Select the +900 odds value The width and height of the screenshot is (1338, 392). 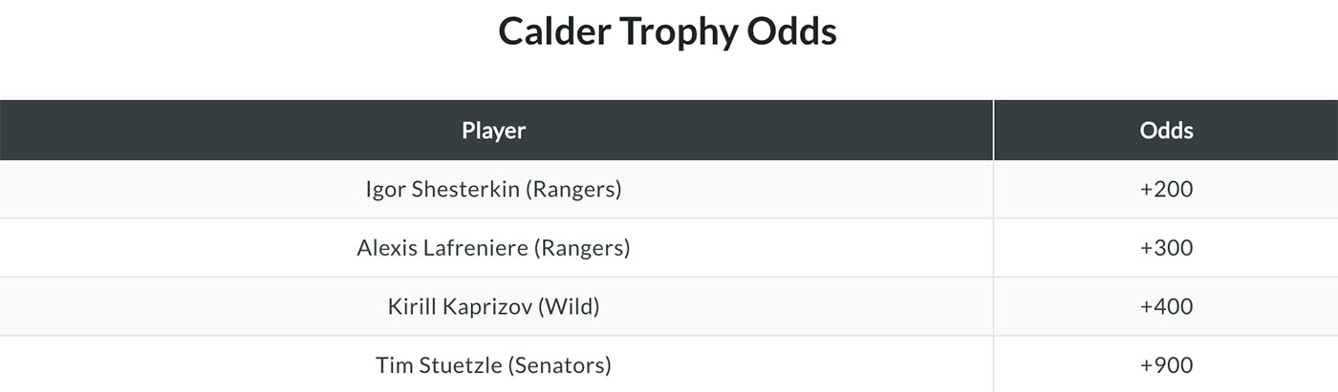(1166, 365)
